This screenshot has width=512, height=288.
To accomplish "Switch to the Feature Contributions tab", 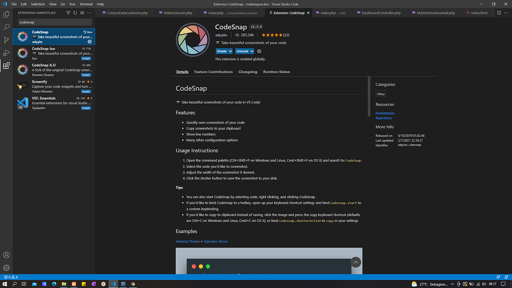I will click(x=213, y=72).
